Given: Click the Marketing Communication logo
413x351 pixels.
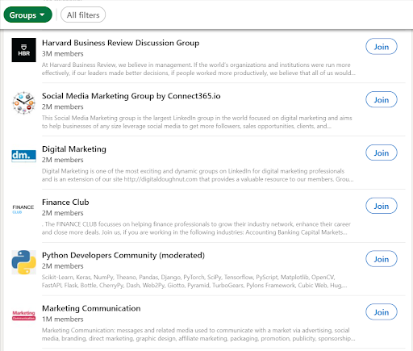Looking at the screenshot, I should pyautogui.click(x=23, y=315).
